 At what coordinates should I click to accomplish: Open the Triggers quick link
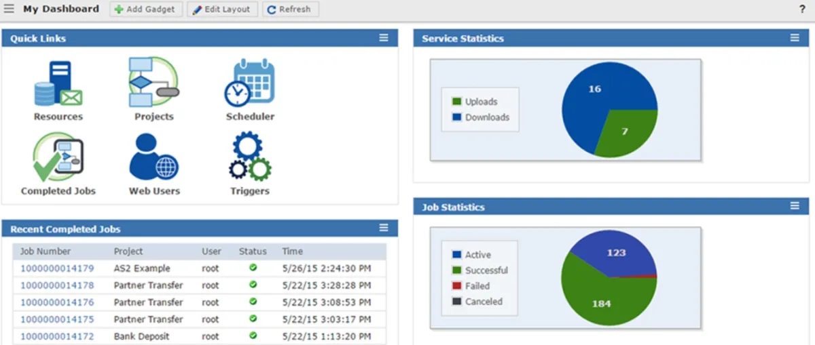(250, 164)
